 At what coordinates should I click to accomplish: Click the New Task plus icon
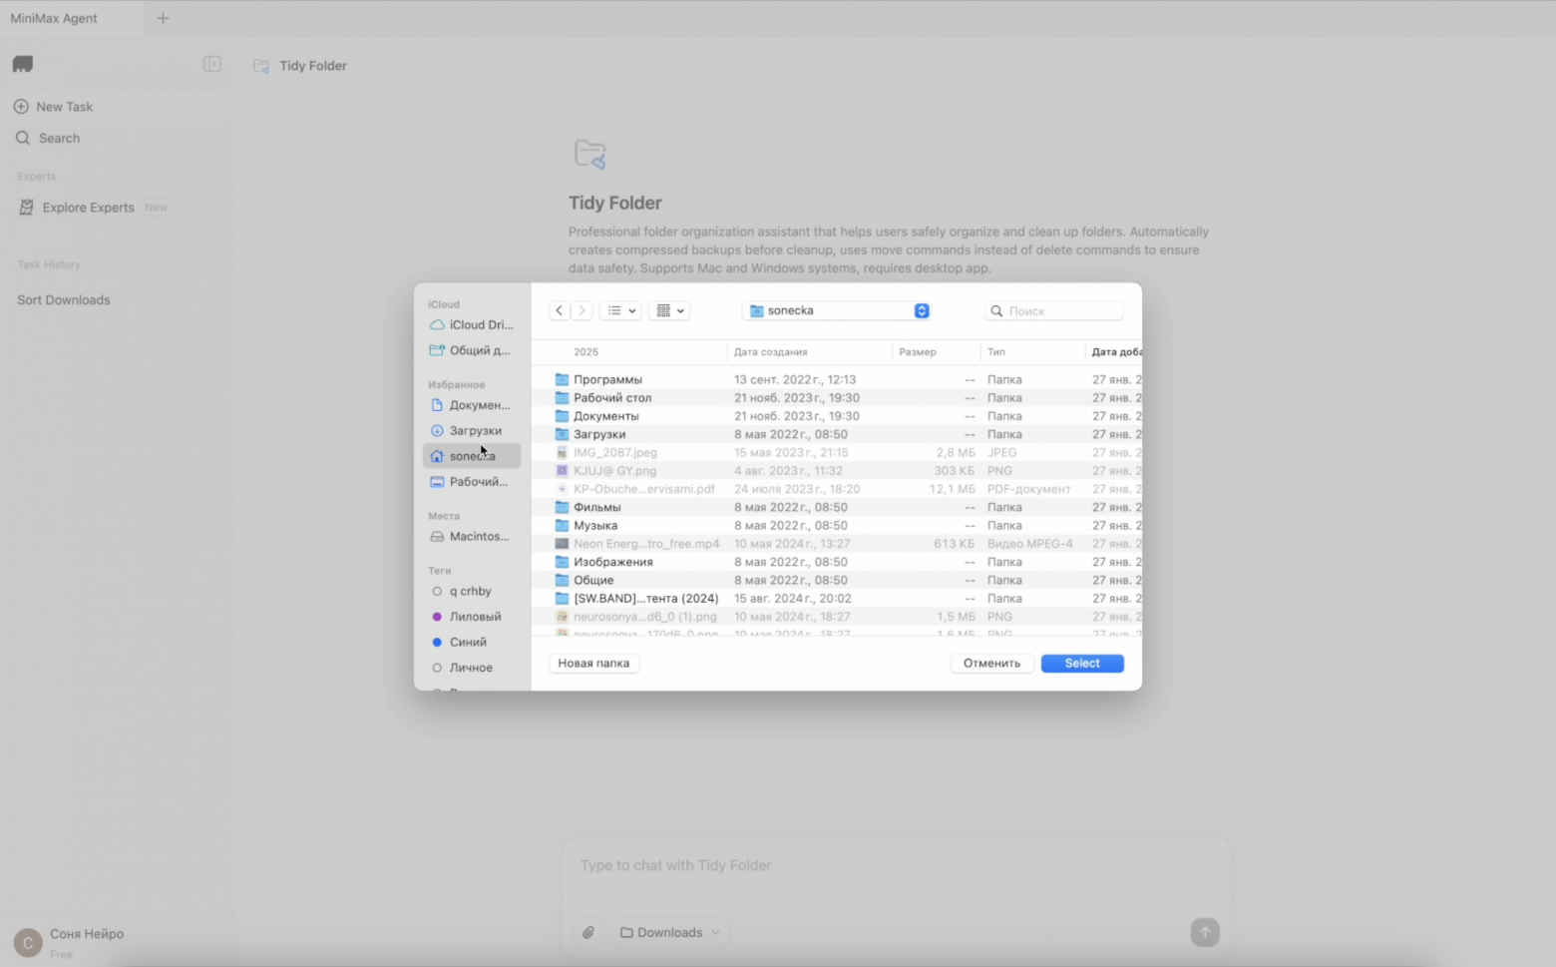click(21, 107)
